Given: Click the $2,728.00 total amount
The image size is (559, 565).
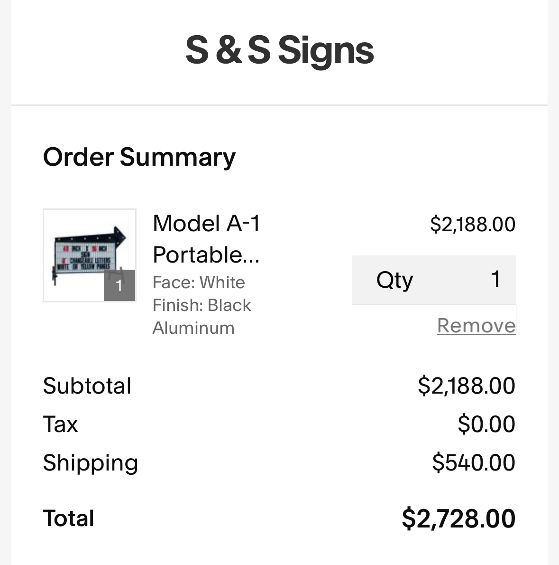Looking at the screenshot, I should point(458,518).
